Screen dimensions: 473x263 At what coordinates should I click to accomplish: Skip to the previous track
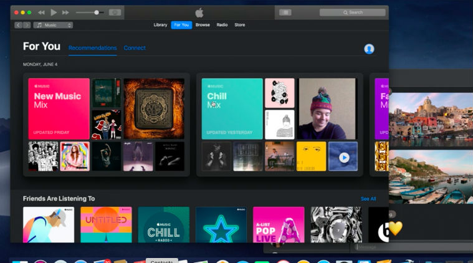click(41, 12)
